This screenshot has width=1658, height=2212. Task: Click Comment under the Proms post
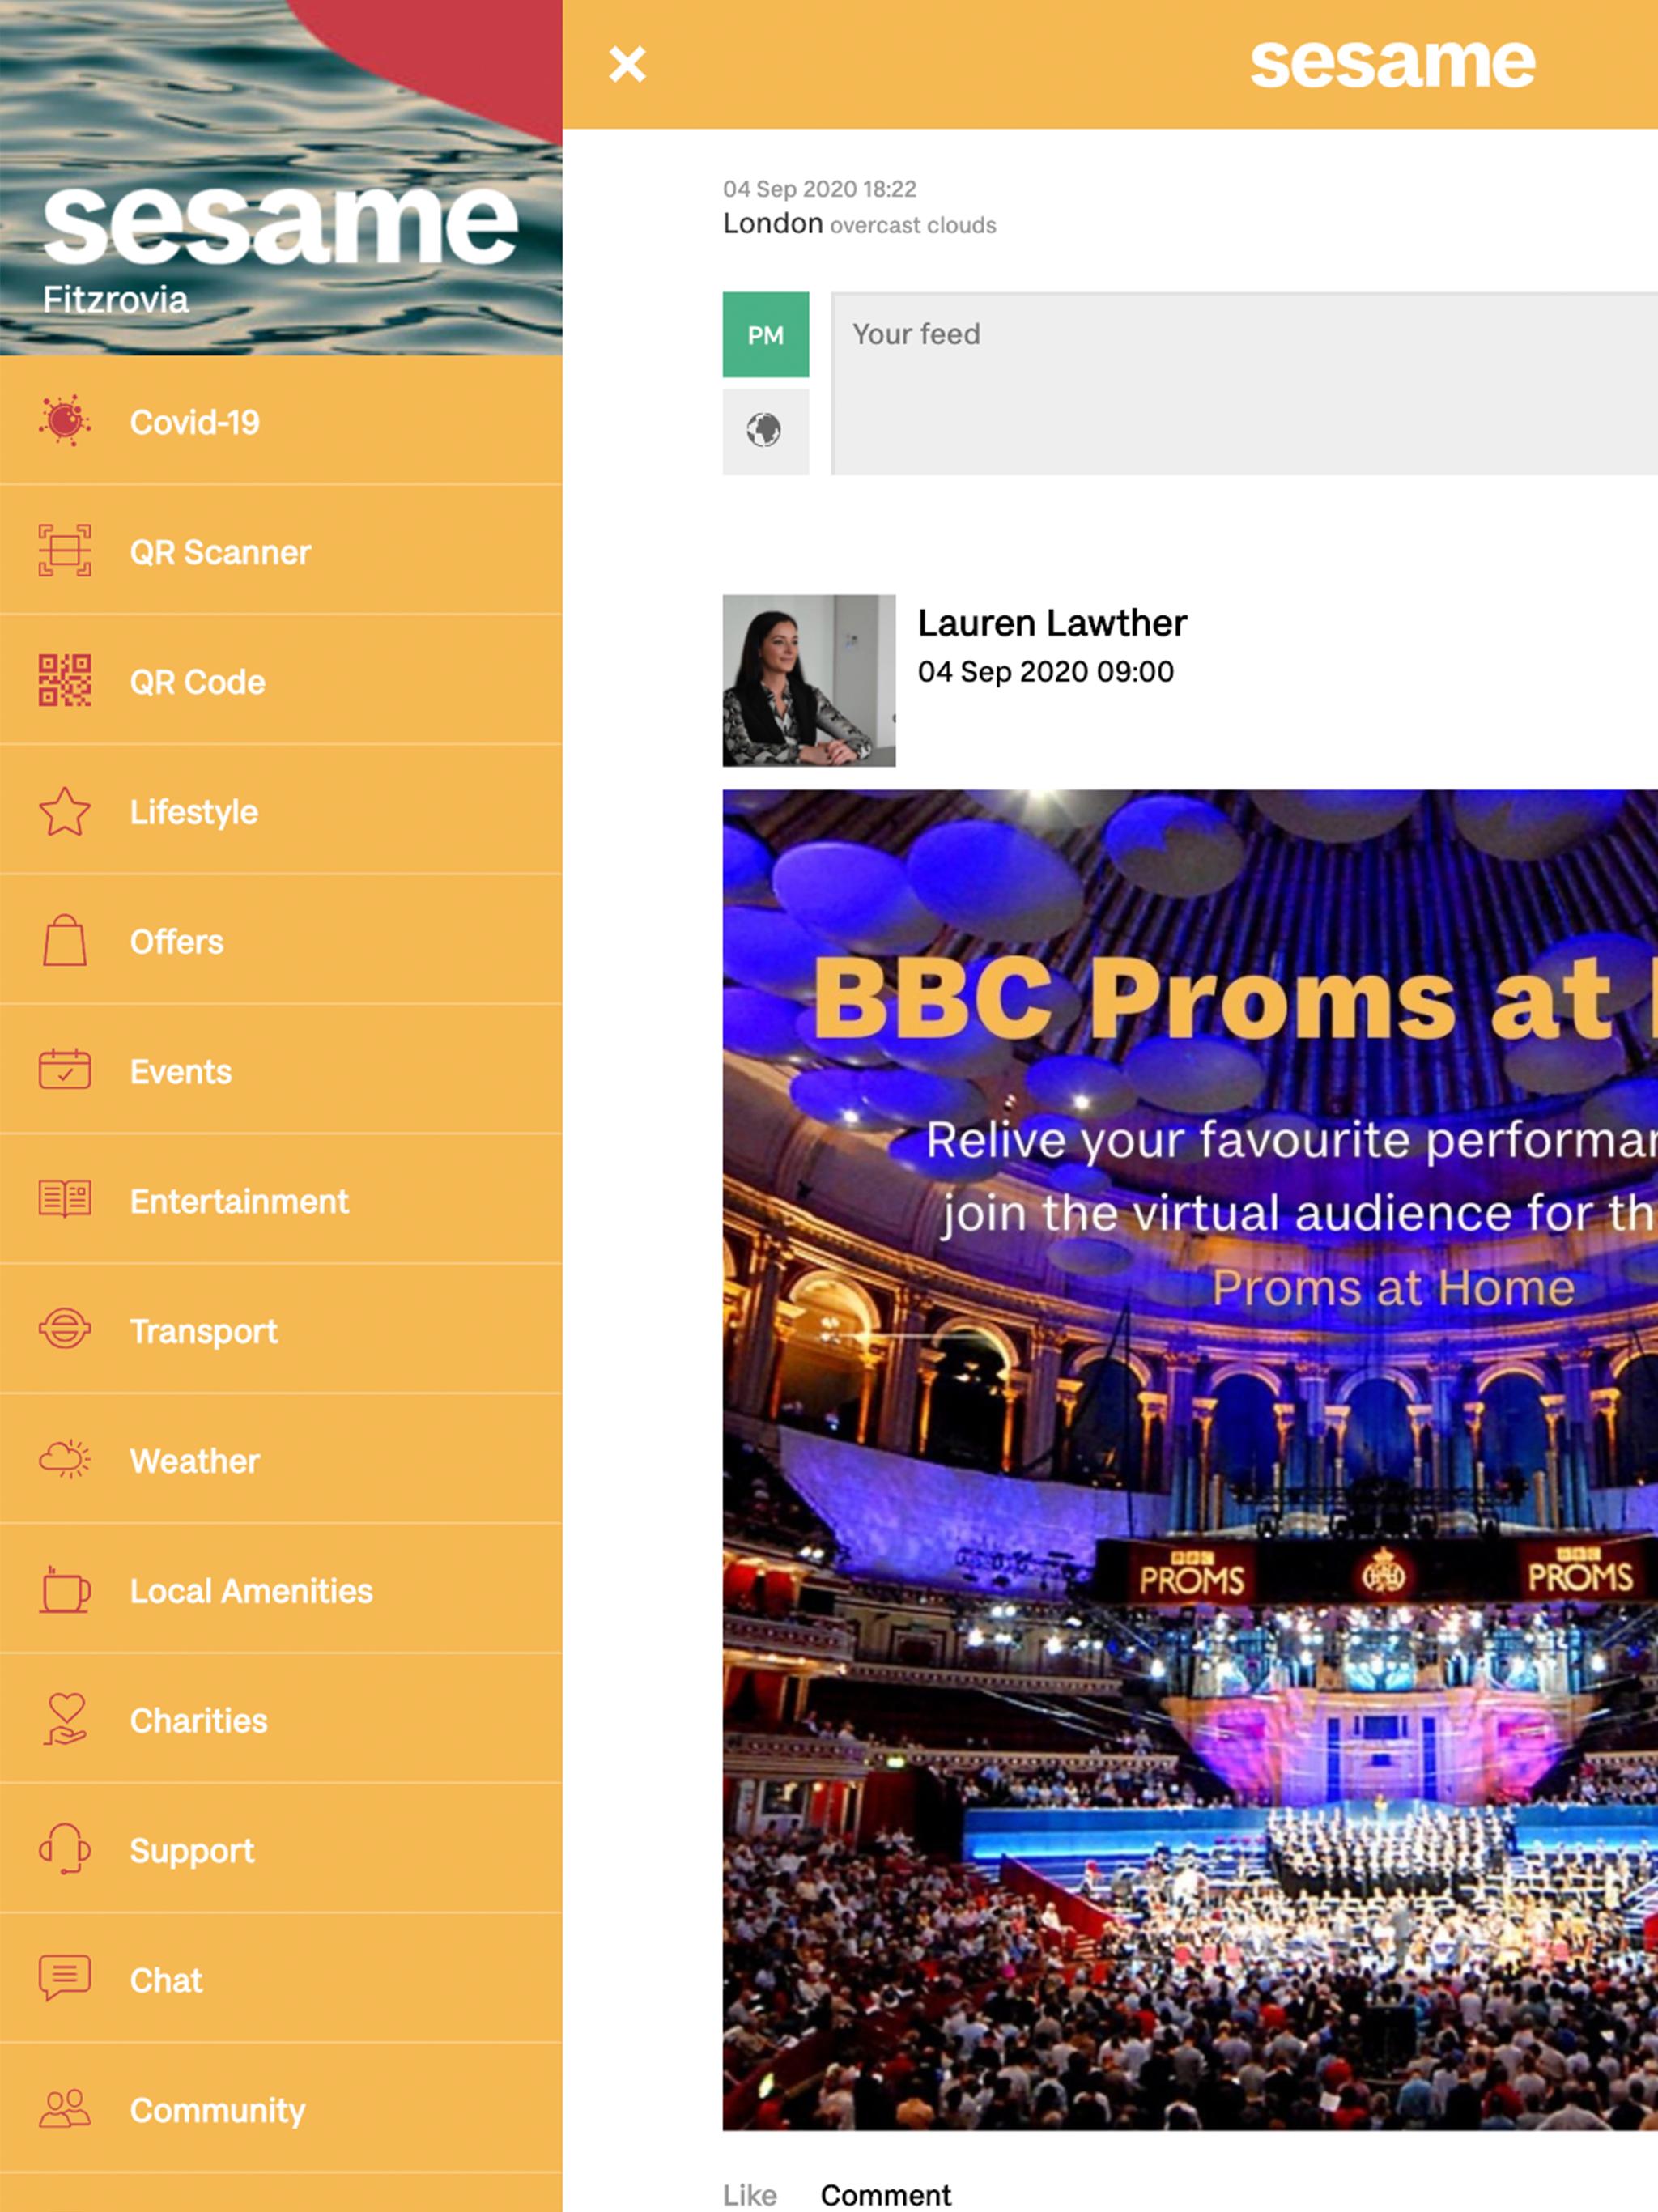pyautogui.click(x=885, y=2194)
